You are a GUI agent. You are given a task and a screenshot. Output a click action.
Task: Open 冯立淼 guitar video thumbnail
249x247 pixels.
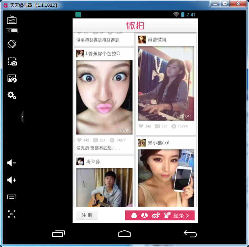[104, 188]
